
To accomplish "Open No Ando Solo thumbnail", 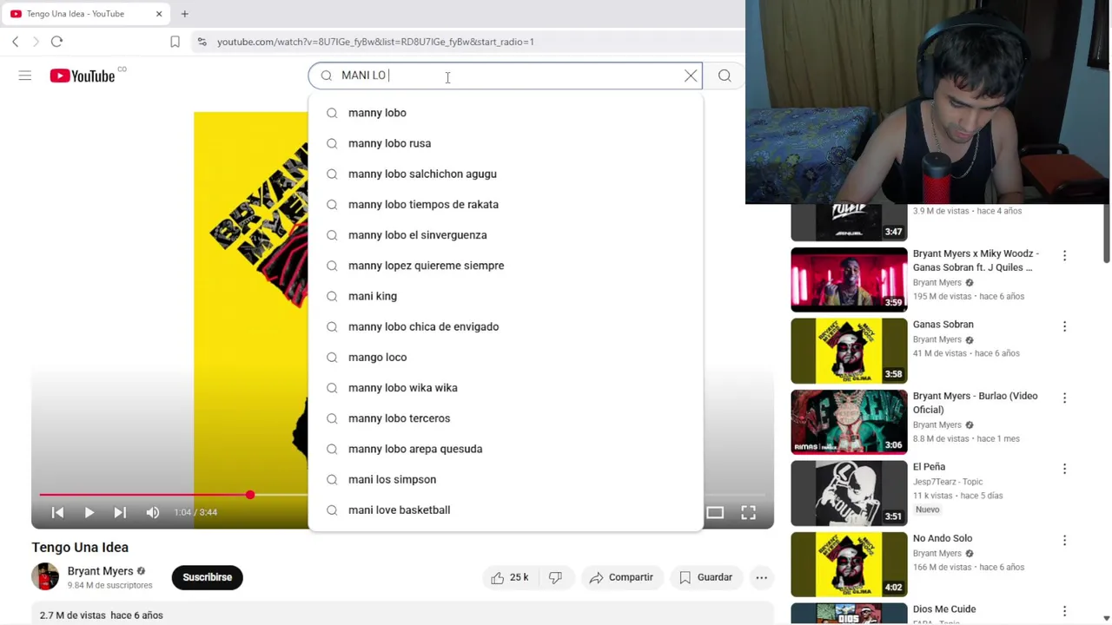I will pyautogui.click(x=849, y=564).
